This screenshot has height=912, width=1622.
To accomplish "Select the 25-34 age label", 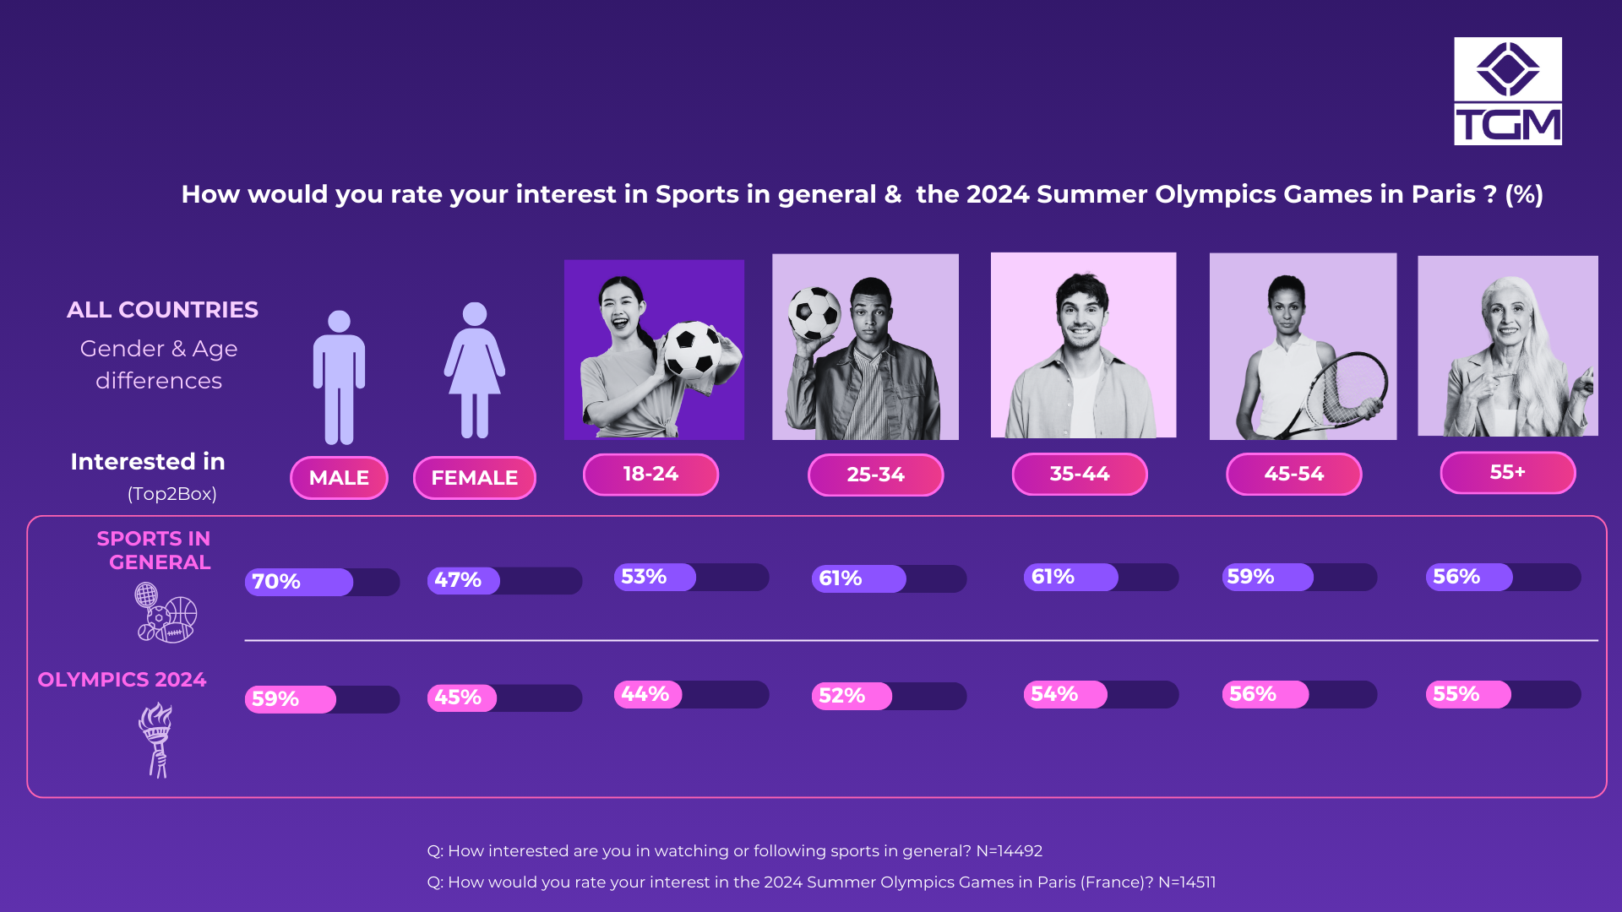I will [x=875, y=475].
